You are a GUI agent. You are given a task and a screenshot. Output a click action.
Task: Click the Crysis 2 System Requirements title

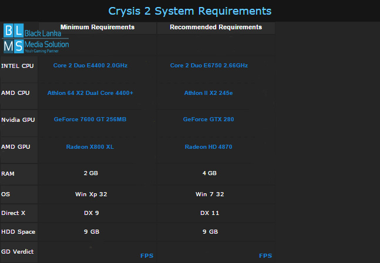190,11
